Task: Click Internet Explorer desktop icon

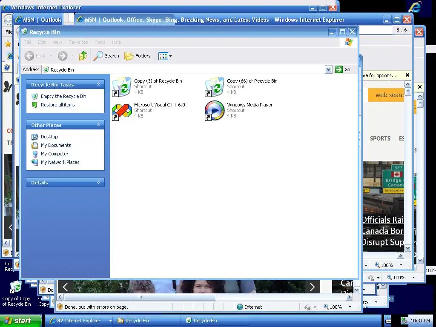Action: tap(416, 7)
